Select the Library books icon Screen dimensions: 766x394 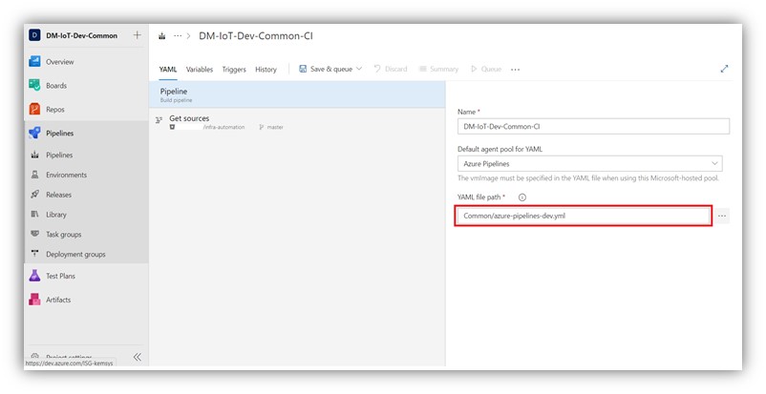click(x=34, y=214)
